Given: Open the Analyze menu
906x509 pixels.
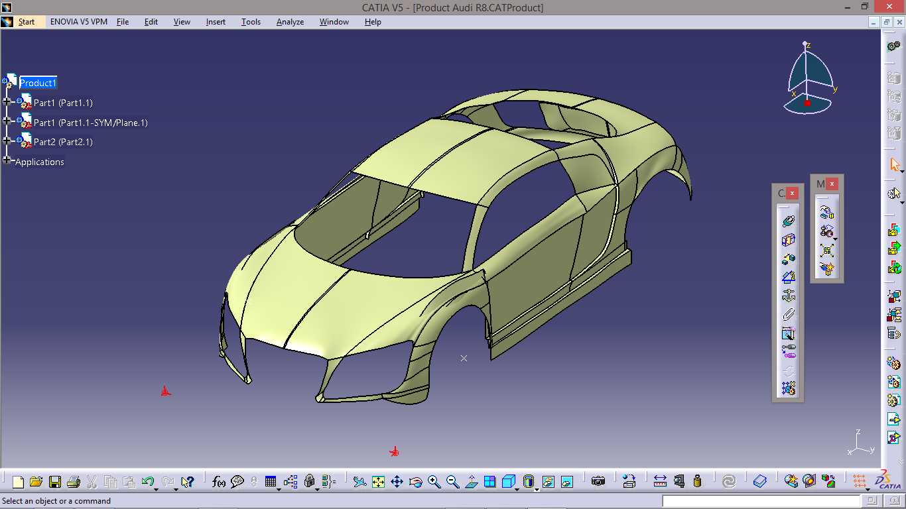Looking at the screenshot, I should tap(290, 22).
